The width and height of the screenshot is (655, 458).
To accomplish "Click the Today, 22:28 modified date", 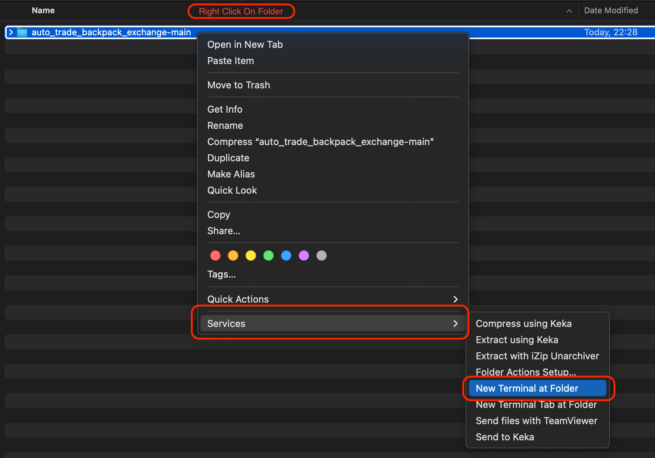I will (x=611, y=32).
